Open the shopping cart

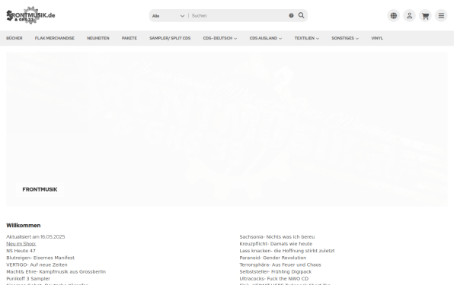pos(425,16)
